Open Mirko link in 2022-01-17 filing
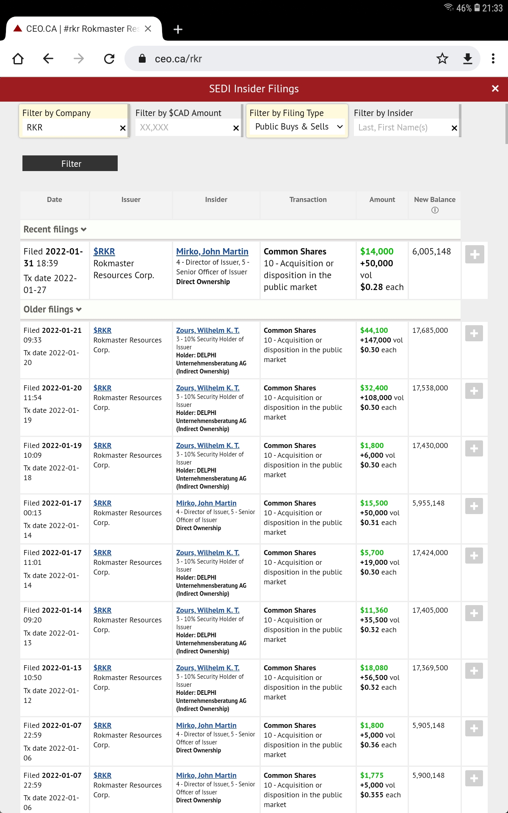508x813 pixels. [x=206, y=503]
